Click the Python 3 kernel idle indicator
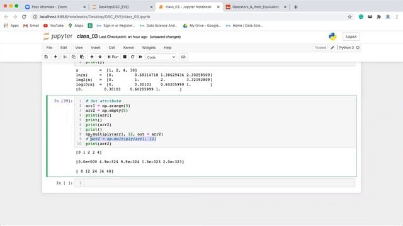The image size is (403, 226). click(x=358, y=48)
